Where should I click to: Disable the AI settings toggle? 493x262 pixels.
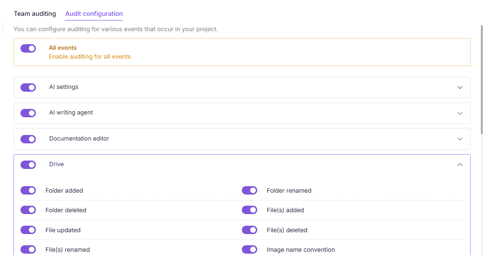tap(28, 87)
